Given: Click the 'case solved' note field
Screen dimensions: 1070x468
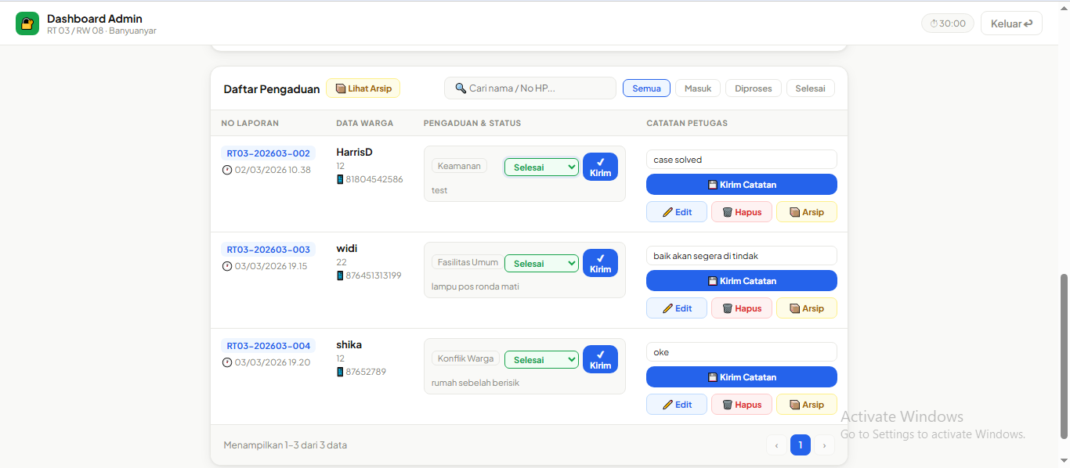Looking at the screenshot, I should pos(742,160).
